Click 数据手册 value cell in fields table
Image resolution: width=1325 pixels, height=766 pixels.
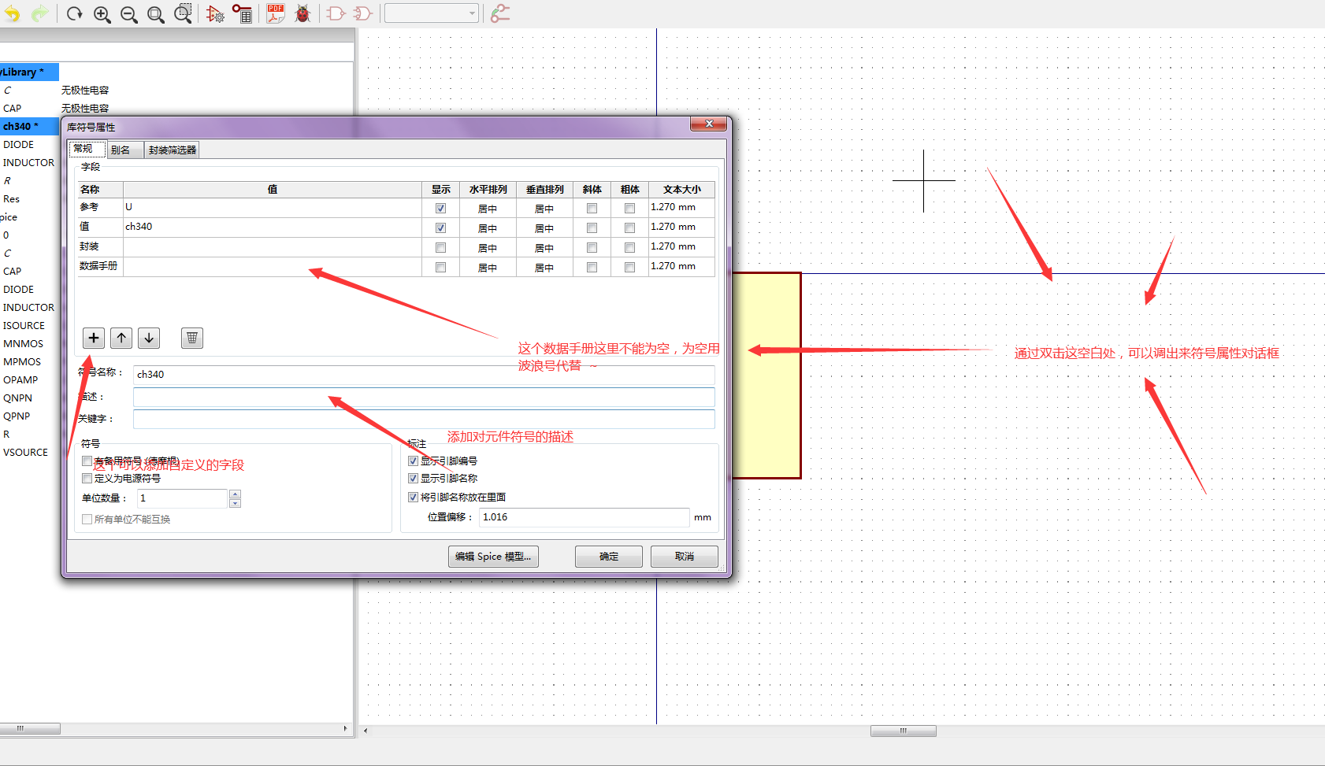[x=273, y=268]
